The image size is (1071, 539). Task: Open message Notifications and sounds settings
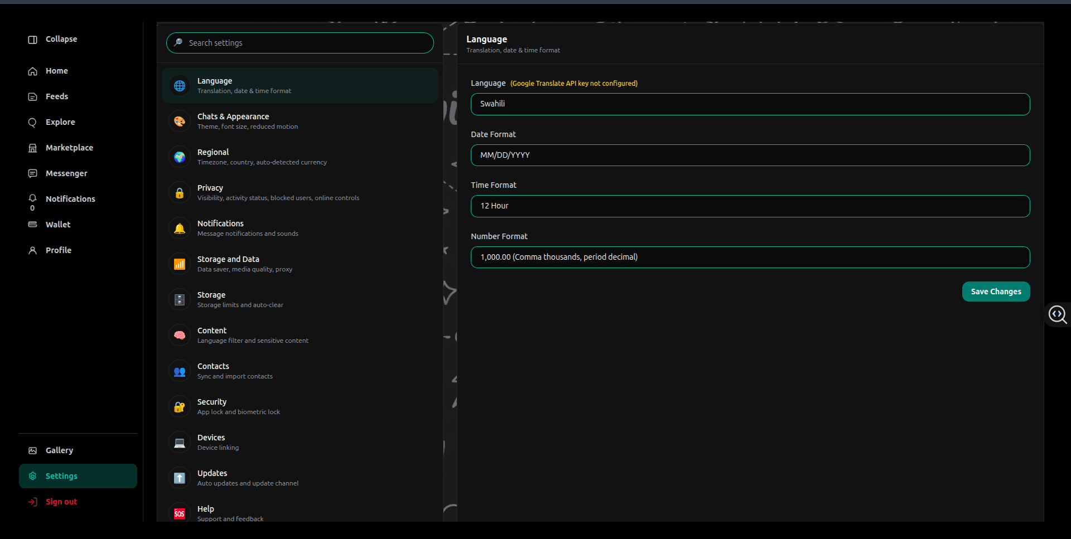tap(300, 229)
